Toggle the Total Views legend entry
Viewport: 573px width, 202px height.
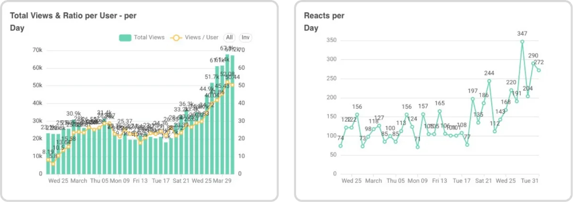[x=142, y=38]
